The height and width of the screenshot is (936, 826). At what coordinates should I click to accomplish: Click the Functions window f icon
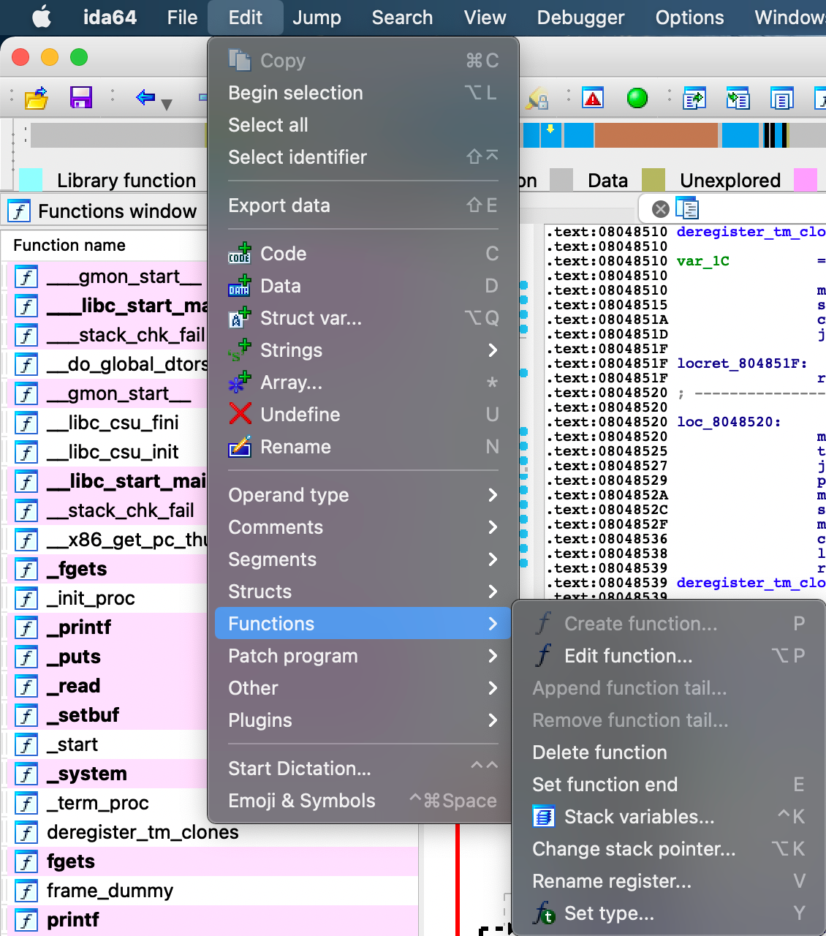tap(19, 211)
